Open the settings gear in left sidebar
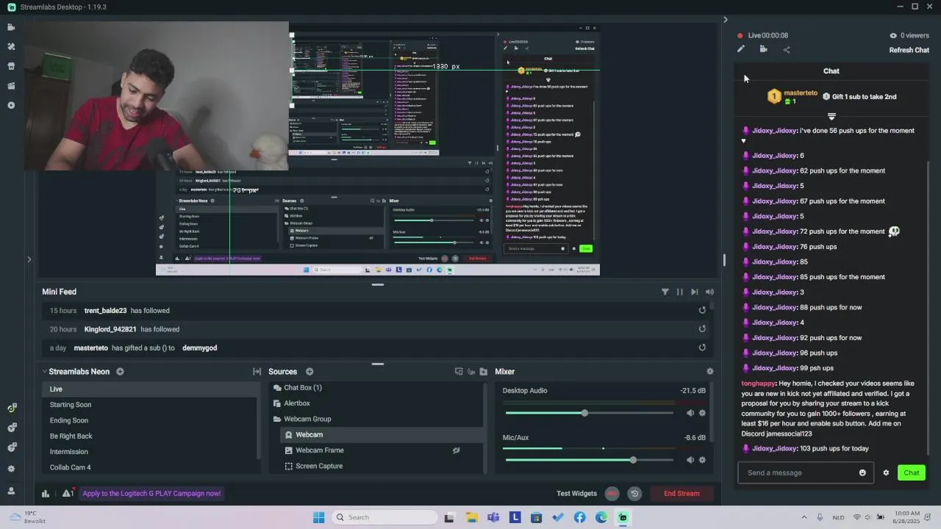The width and height of the screenshot is (941, 529). click(x=11, y=469)
